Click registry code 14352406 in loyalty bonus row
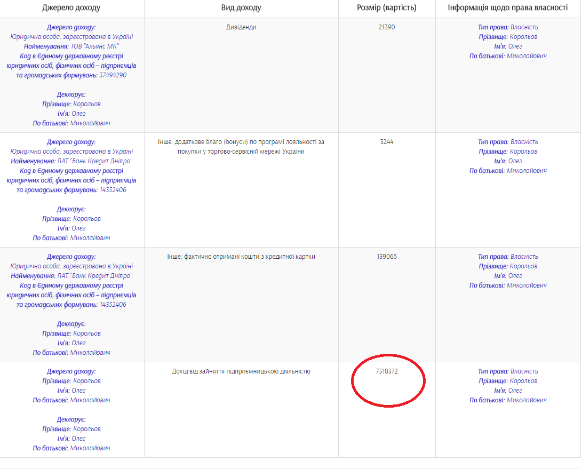The image size is (582, 469). (113, 190)
